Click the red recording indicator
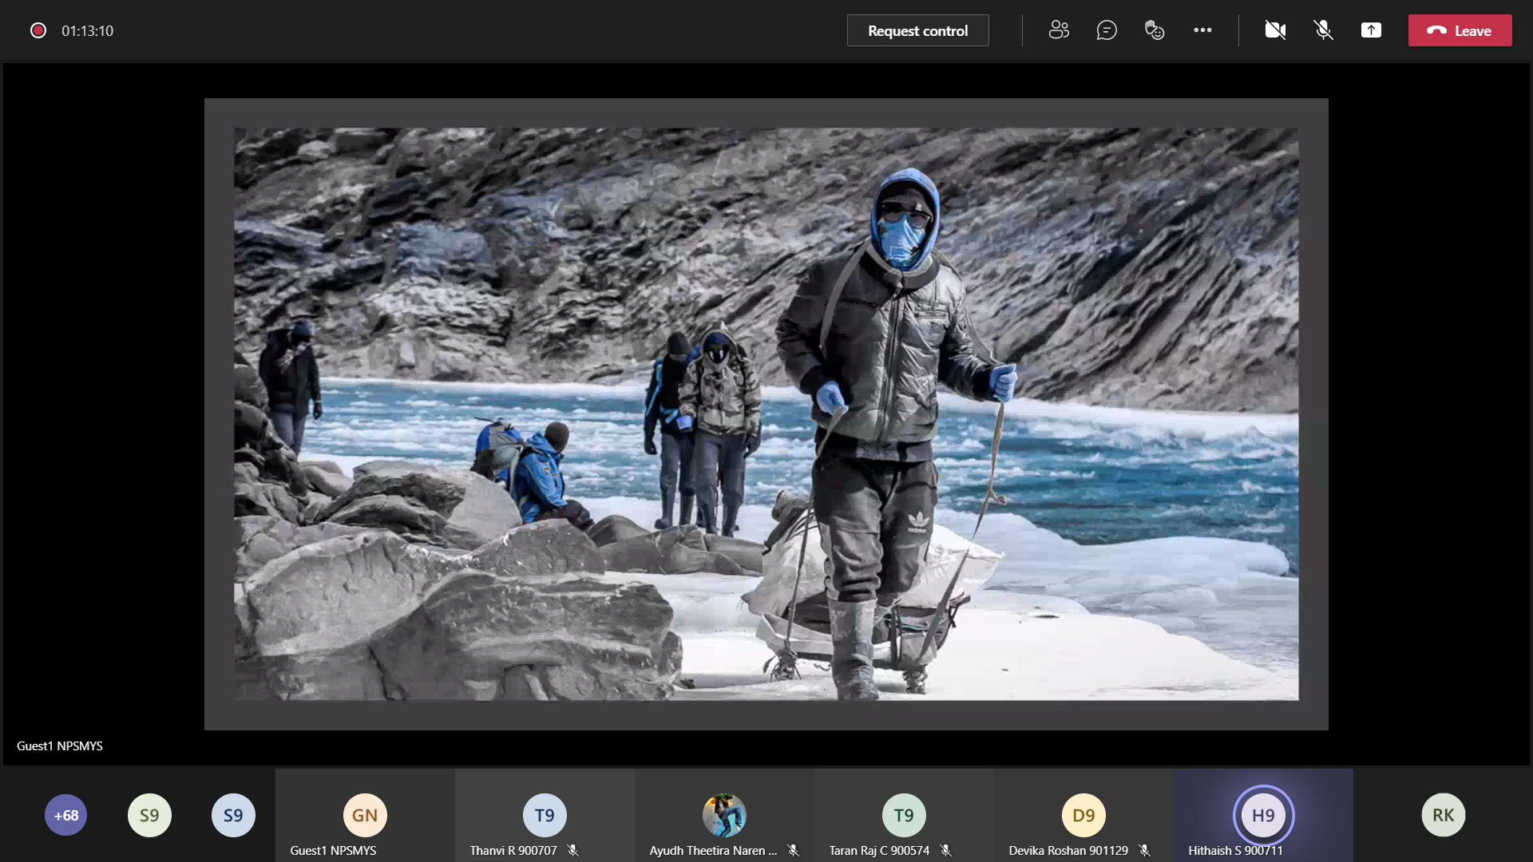This screenshot has width=1533, height=862. coord(38,30)
